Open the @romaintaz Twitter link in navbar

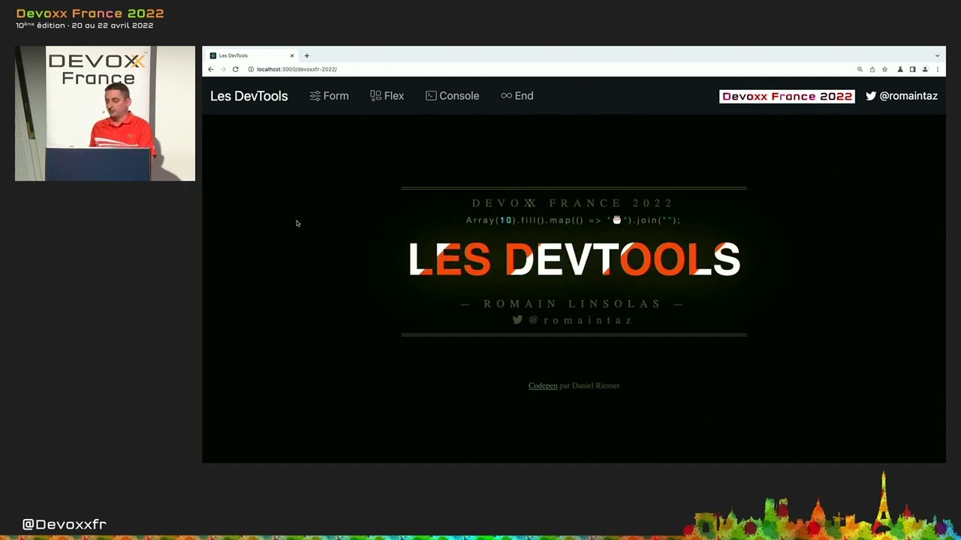[902, 96]
